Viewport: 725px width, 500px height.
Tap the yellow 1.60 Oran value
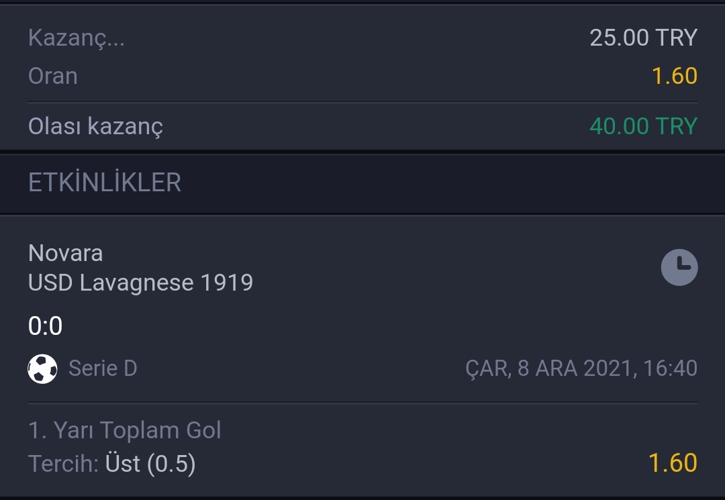coord(674,76)
